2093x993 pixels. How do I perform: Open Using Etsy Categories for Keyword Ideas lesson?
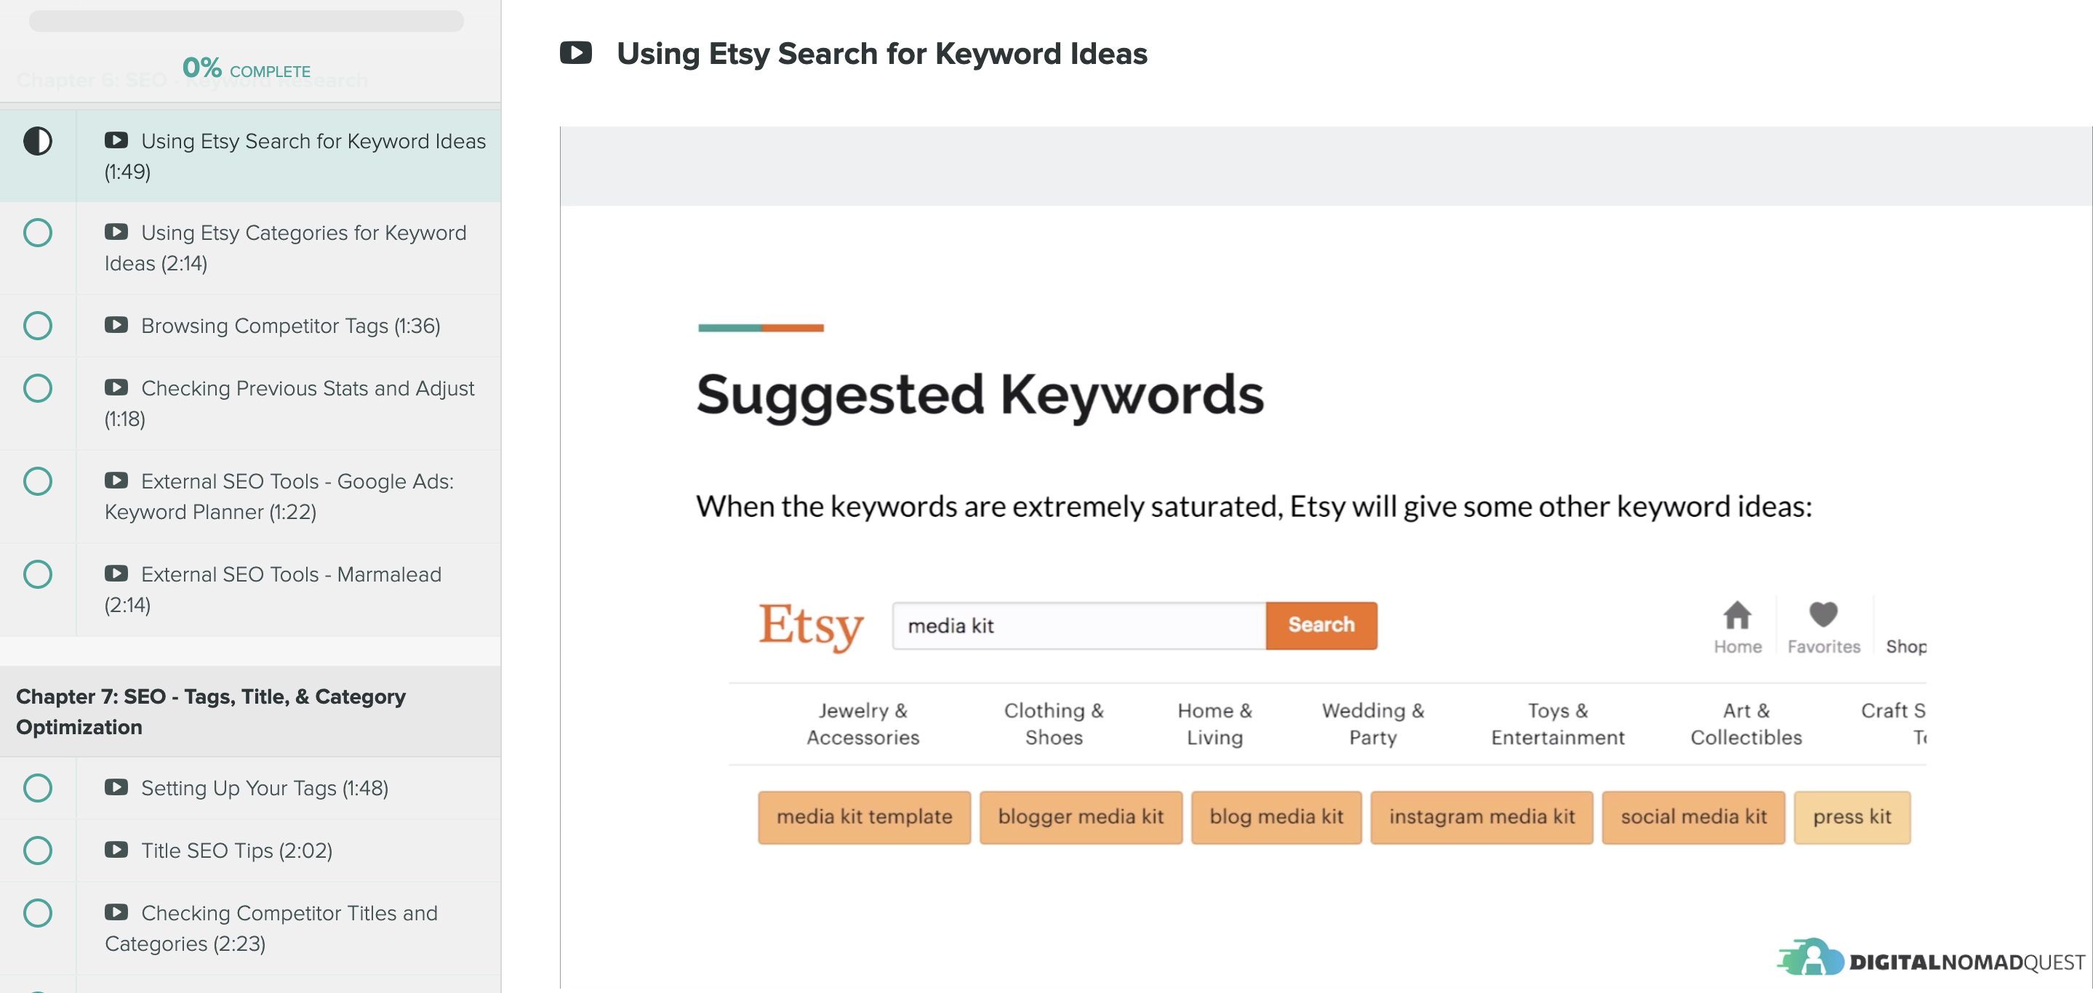point(250,248)
